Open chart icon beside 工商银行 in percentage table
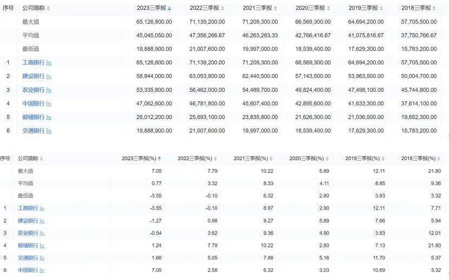Viewport: 449px width, 280px height. [x=42, y=208]
